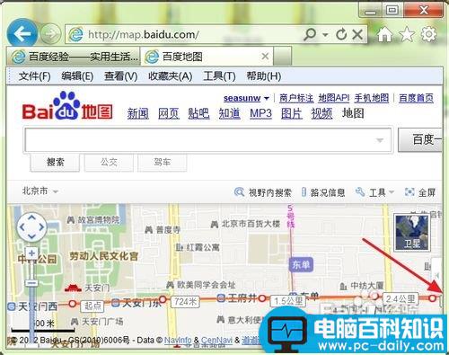Go to 知道 link
Viewport: 449px width, 355px height.
point(229,114)
